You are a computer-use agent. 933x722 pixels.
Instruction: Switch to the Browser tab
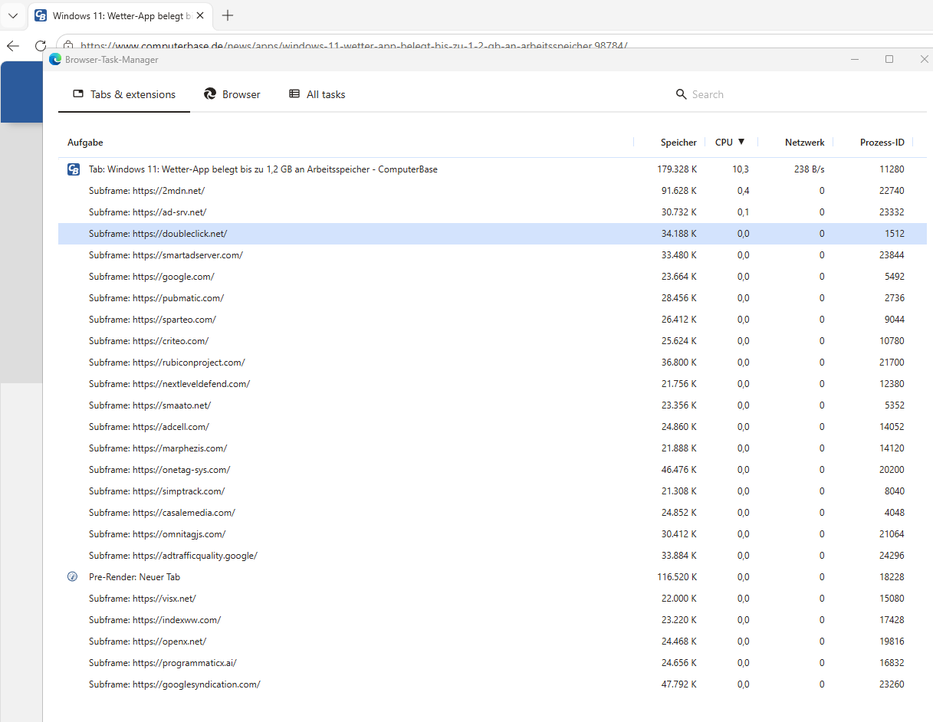pyautogui.click(x=232, y=94)
